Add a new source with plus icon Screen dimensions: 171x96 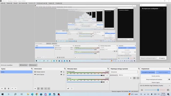(x=35, y=89)
